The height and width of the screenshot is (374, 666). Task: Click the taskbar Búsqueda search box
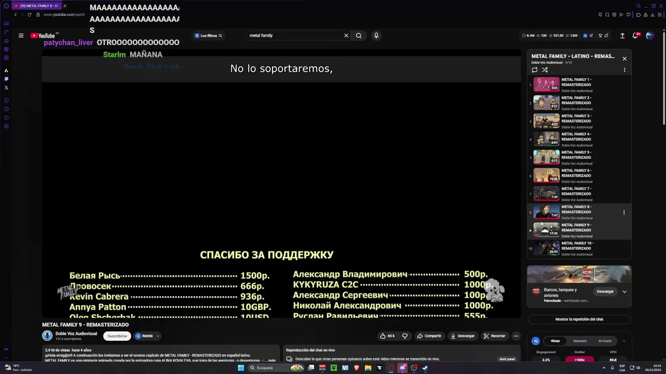click(x=276, y=368)
